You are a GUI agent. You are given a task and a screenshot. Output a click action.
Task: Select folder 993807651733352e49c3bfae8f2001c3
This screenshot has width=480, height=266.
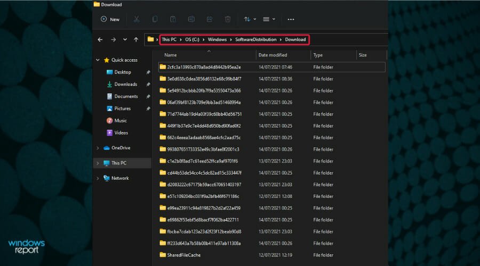[203, 149]
